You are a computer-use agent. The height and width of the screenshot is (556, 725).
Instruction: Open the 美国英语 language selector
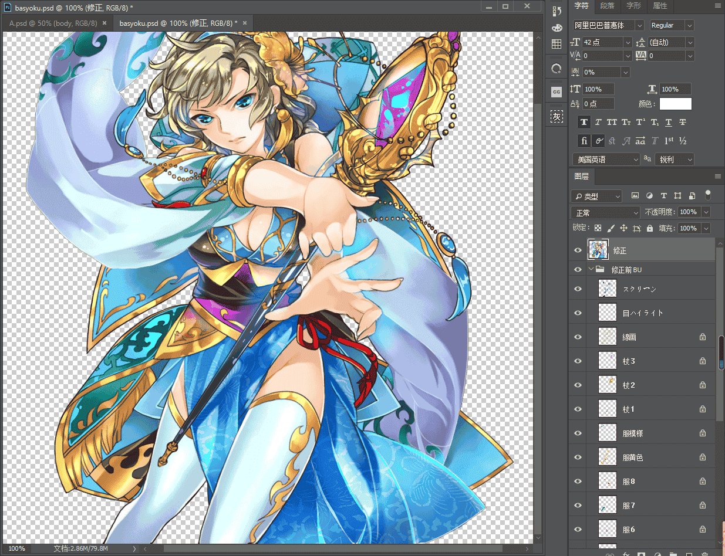tap(606, 160)
